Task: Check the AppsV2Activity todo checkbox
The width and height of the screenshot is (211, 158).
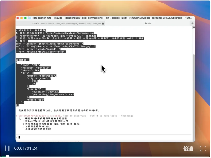Action: pyautogui.click(x=23, y=121)
